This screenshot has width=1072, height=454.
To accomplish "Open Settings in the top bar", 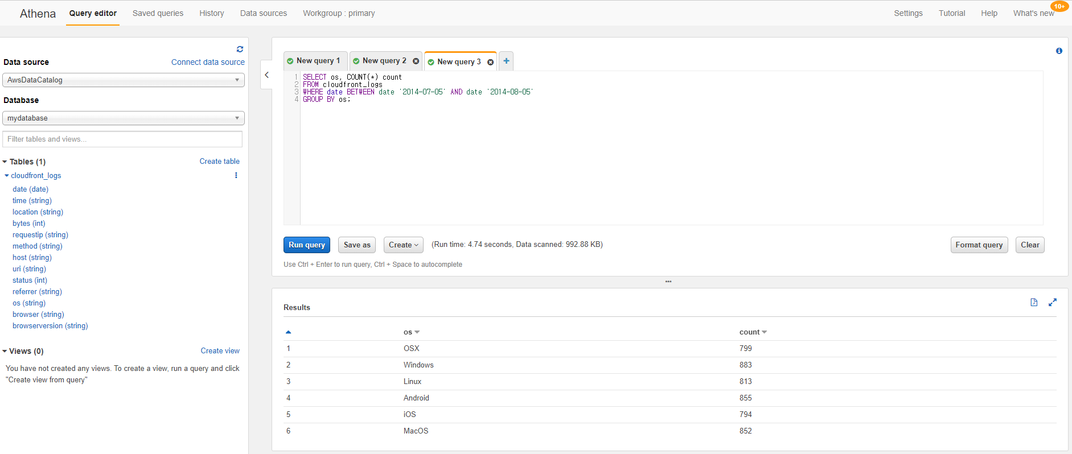I will (x=908, y=13).
